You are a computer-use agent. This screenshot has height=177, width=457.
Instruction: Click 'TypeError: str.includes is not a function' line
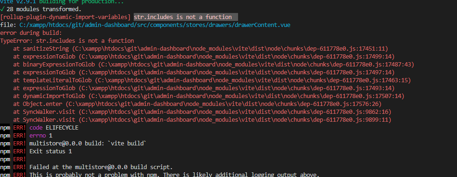click(68, 41)
